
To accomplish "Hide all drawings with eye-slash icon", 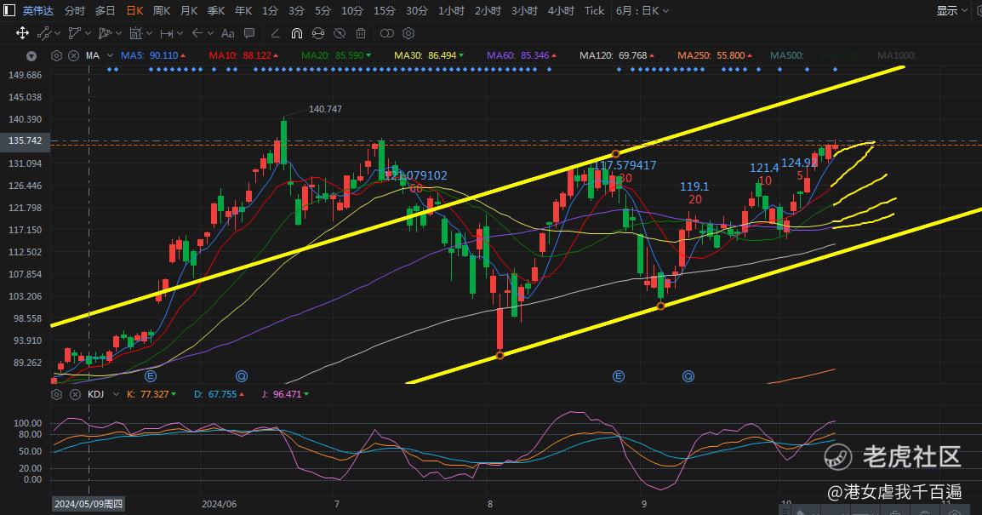I will pos(340,33).
